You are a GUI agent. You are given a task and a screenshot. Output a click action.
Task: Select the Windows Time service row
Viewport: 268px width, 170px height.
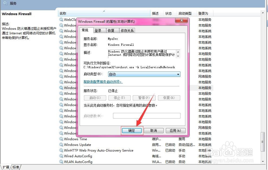pos(136,139)
